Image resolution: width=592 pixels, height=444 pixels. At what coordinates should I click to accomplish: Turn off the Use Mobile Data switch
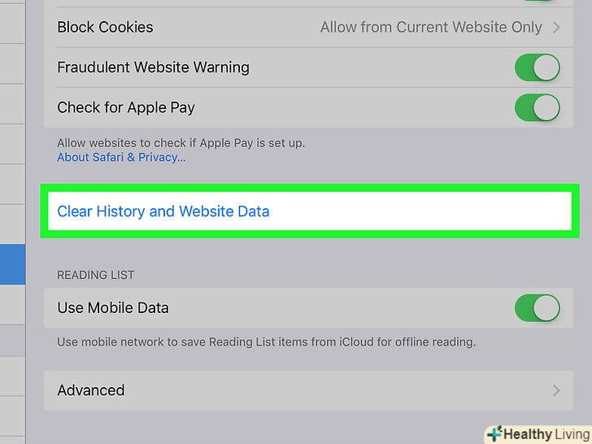(x=537, y=307)
